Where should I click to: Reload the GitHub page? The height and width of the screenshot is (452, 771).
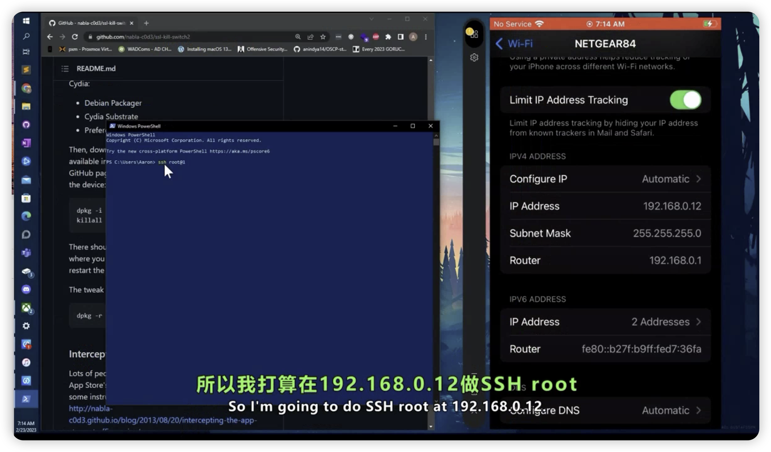tap(75, 37)
